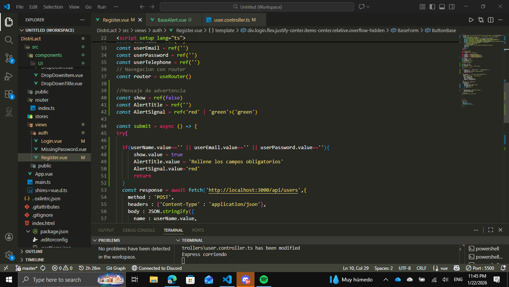The image size is (509, 287).
Task: Click the synchronize changes icon in status bar
Action: (x=43, y=268)
